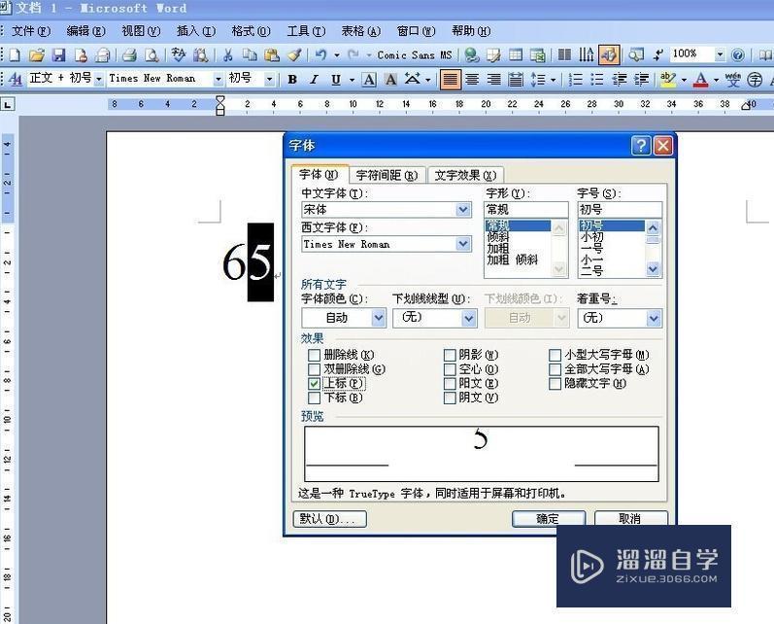Select 小初 in the 字号 list
This screenshot has height=624, width=774.
pos(591,237)
